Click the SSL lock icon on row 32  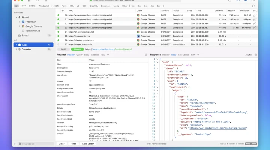[255, 23]
